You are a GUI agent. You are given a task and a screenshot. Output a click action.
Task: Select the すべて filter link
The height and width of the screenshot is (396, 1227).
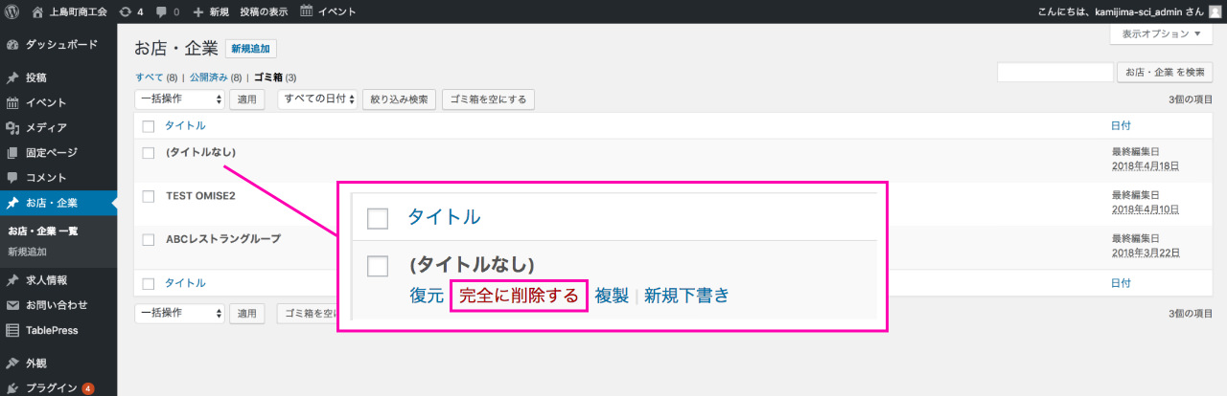150,77
